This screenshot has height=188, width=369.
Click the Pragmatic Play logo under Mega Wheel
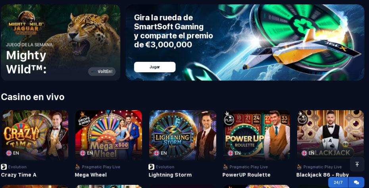click(x=78, y=167)
